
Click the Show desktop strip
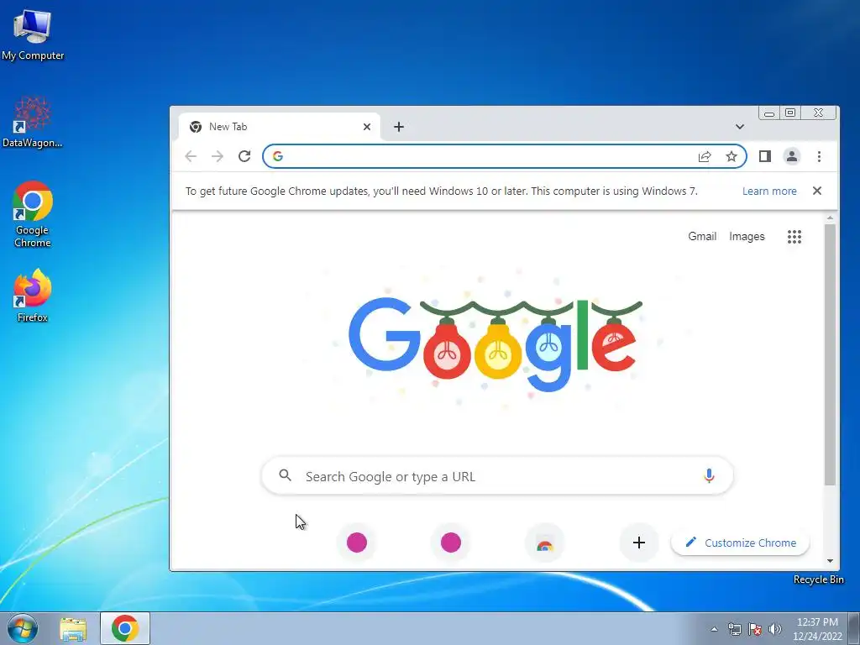point(854,628)
